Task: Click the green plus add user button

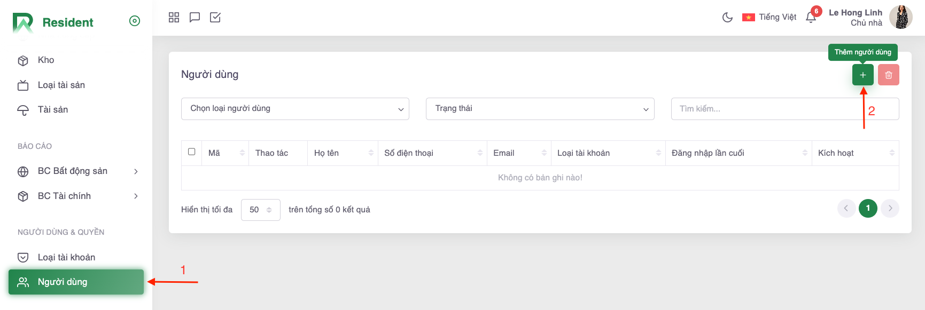Action: (862, 75)
